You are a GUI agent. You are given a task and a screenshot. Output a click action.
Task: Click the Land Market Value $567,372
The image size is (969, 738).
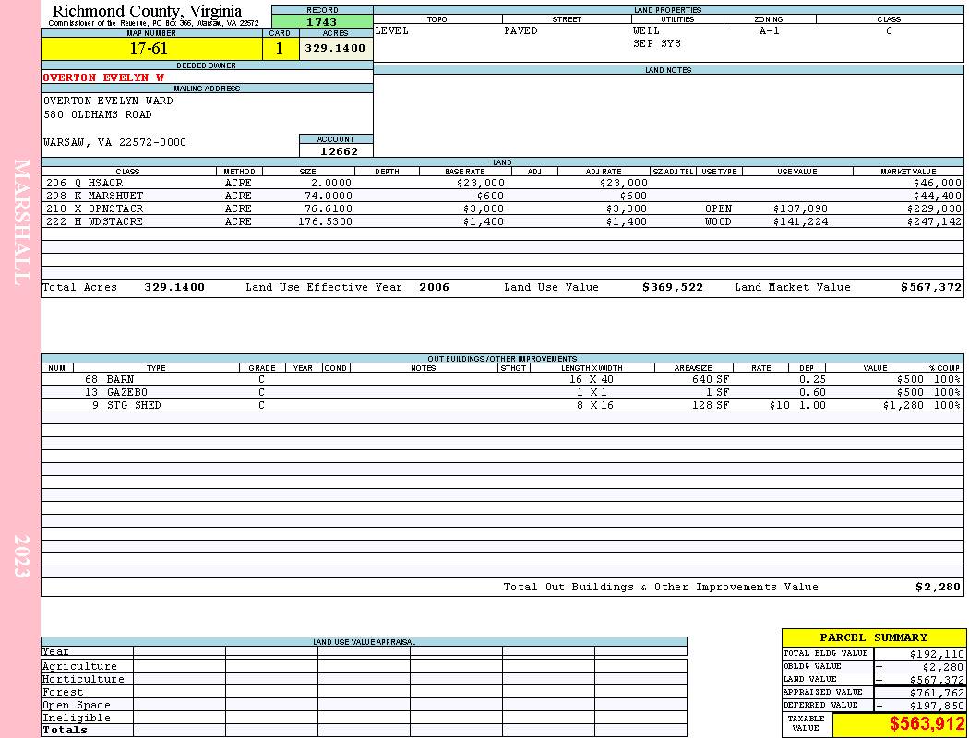click(x=931, y=287)
